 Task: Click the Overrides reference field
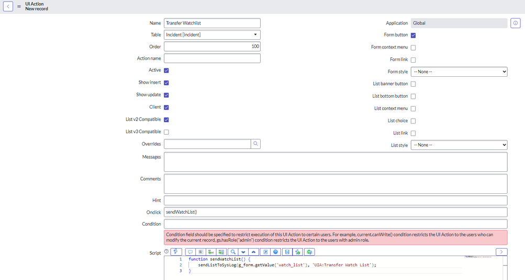[207, 144]
